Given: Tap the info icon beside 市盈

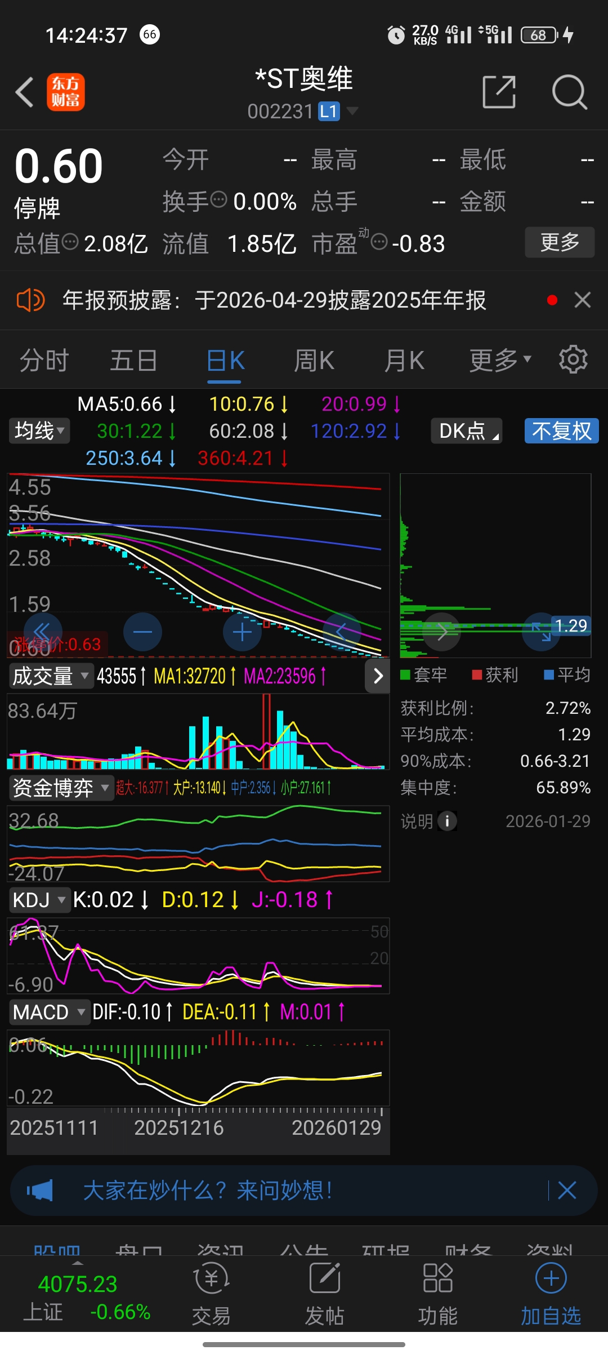Looking at the screenshot, I should (379, 242).
